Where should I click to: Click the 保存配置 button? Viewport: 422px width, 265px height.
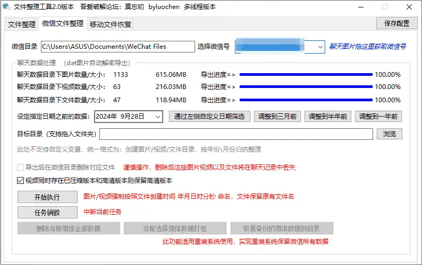pyautogui.click(x=396, y=23)
